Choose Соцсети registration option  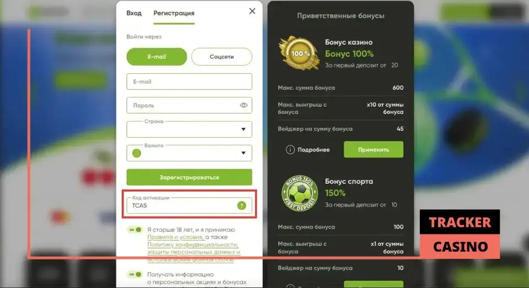tap(222, 57)
